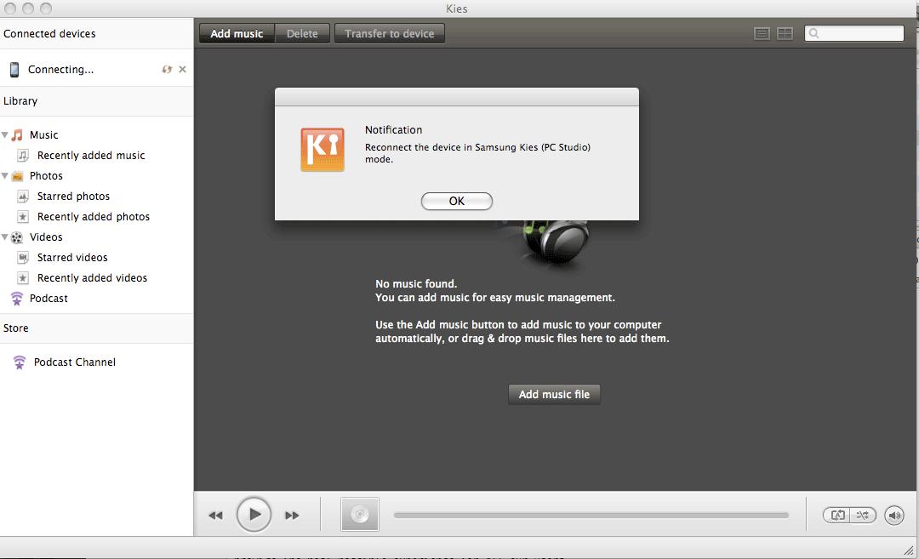Screen dimensions: 919x559
Task: Open Recently added music list
Action: tap(91, 156)
